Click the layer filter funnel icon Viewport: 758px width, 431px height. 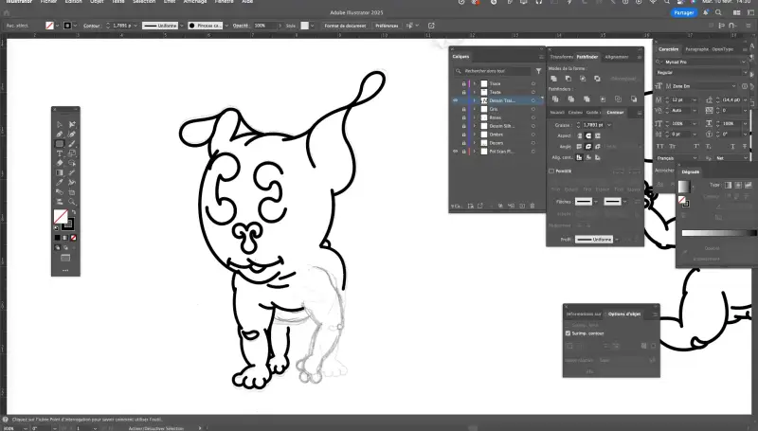[538, 71]
